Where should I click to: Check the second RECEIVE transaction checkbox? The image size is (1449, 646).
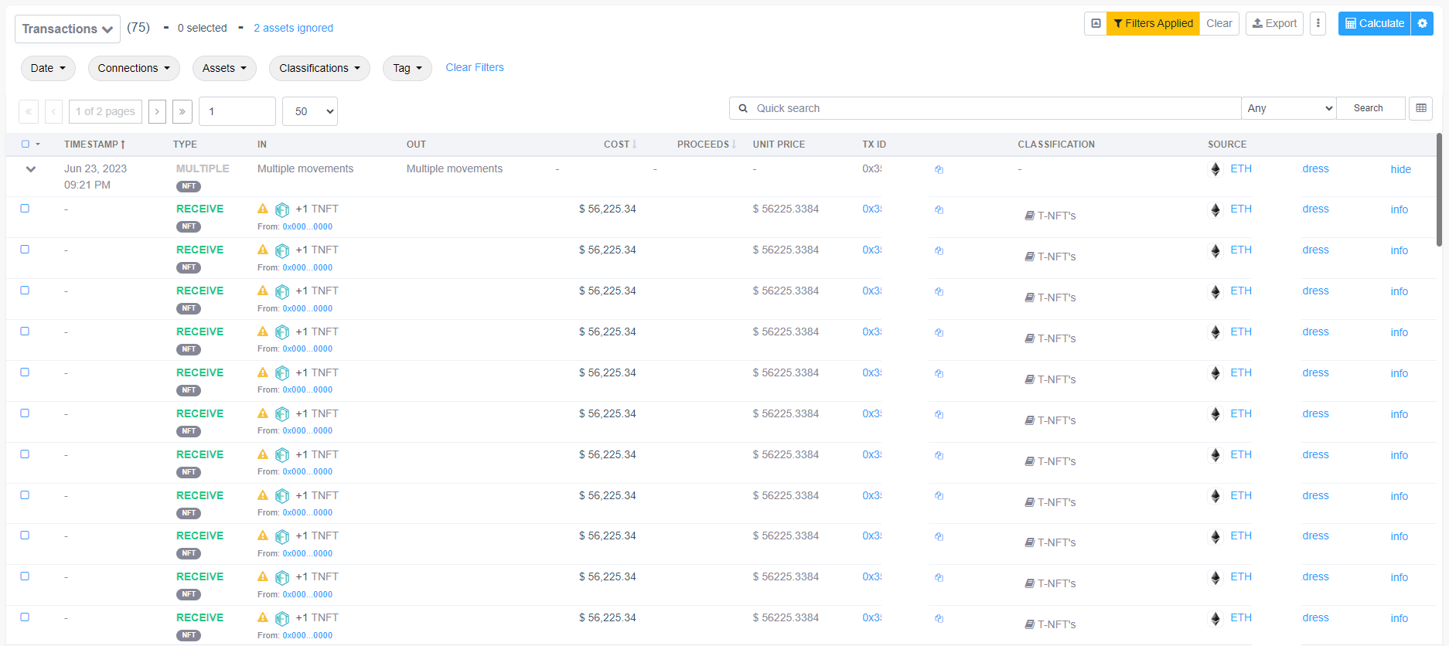click(25, 250)
